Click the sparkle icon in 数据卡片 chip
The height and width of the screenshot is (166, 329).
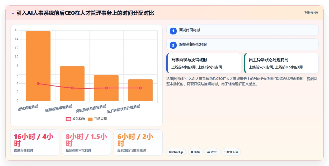click(x=225, y=152)
